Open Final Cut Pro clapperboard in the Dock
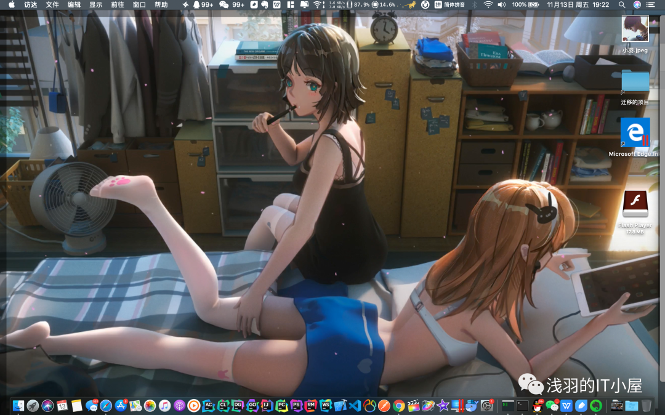The width and height of the screenshot is (665, 415). coord(414,406)
